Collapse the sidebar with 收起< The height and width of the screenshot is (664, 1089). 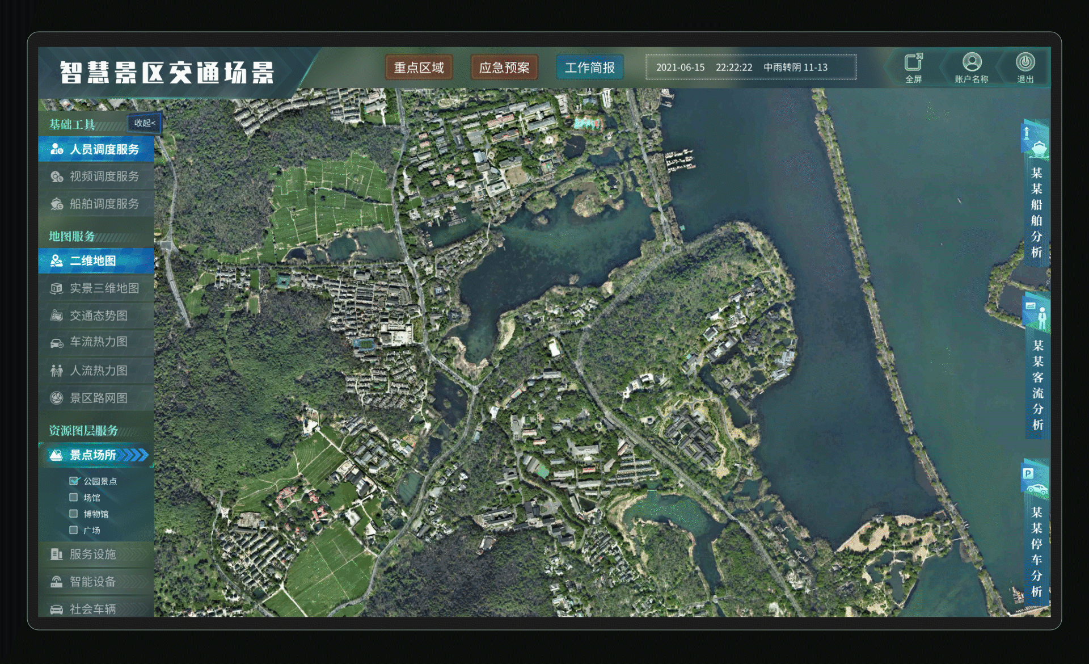click(145, 123)
